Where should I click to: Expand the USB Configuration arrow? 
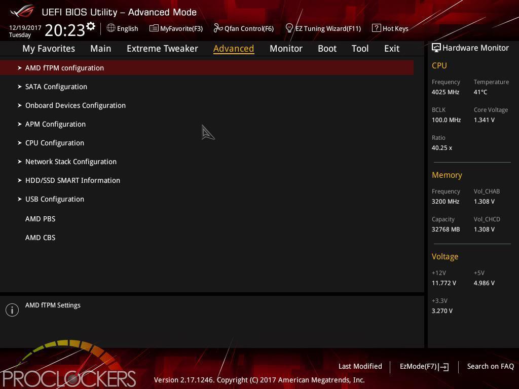pyautogui.click(x=20, y=199)
